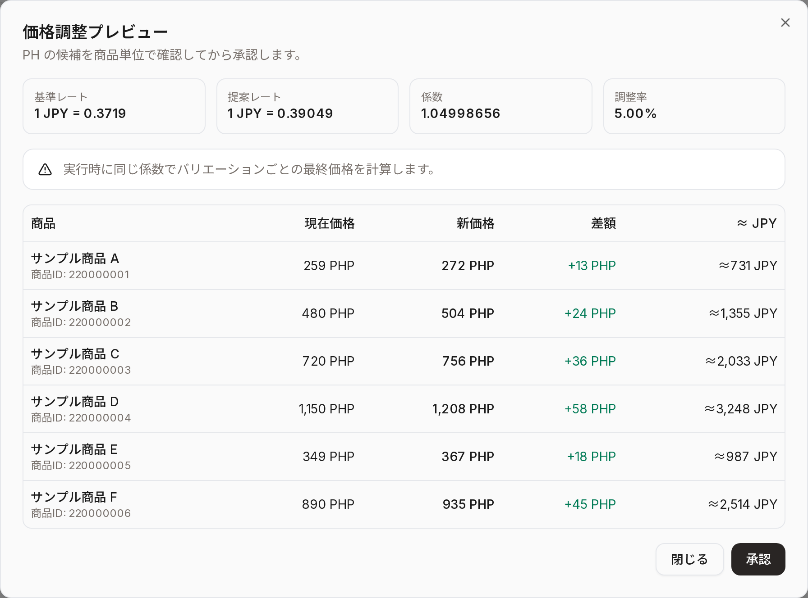808x598 pixels.
Task: Click the 実行時に同じ係数 notice text
Action: coord(249,169)
